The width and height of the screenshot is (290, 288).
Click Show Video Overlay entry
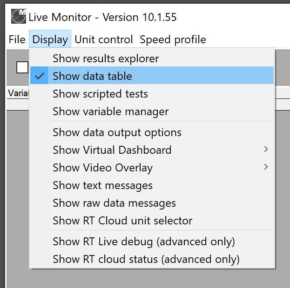click(102, 168)
